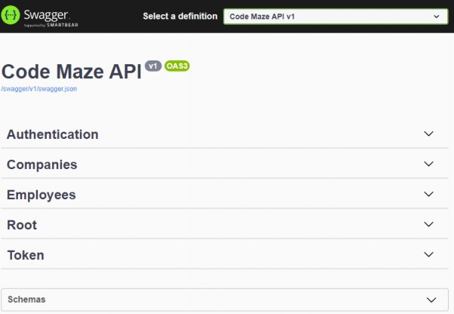Click the Select a definition label

point(180,16)
